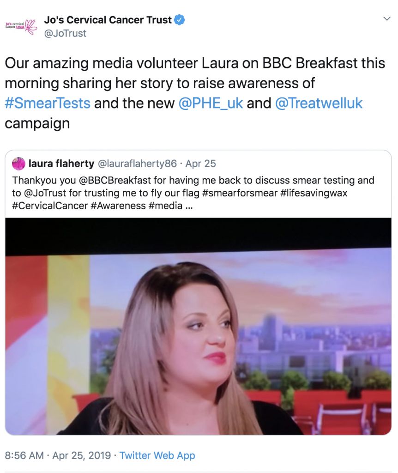Click the Twitter Web App source link

(157, 455)
